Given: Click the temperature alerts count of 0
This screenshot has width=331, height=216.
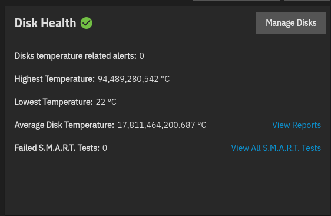Looking at the screenshot, I should tap(141, 56).
